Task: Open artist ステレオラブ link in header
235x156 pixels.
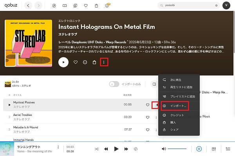Action: click(68, 34)
